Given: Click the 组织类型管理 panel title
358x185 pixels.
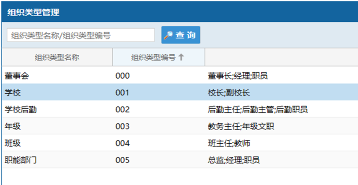Looking at the screenshot, I should (34, 12).
